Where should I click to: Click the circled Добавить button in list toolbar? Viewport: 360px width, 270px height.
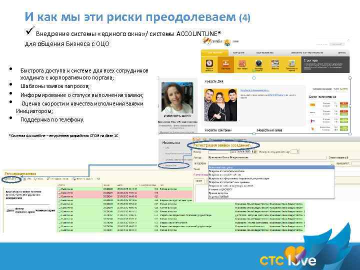[x=11, y=179]
